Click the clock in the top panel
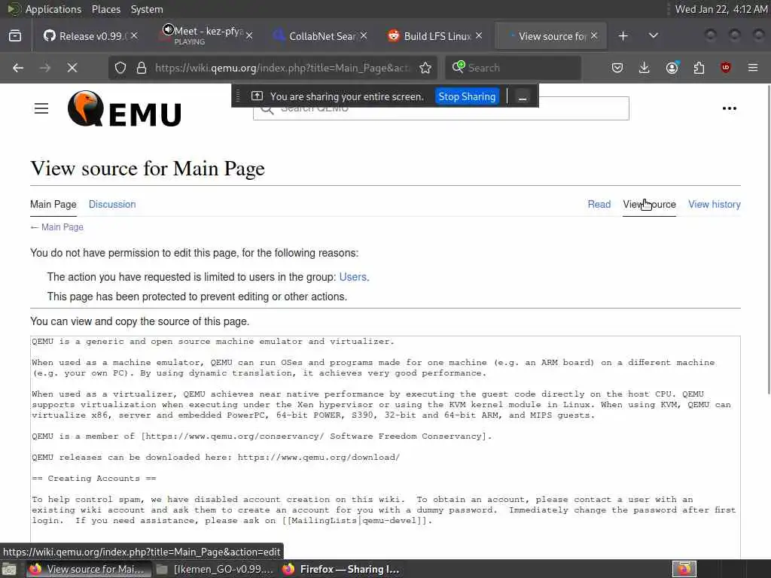771x578 pixels. [x=721, y=9]
